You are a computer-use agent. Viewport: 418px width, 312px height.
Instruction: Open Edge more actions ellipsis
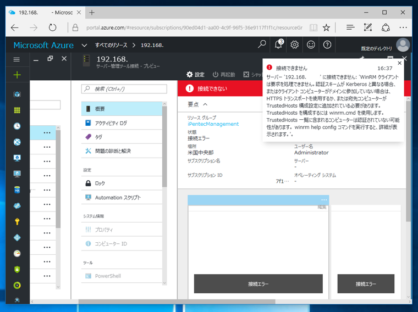click(x=403, y=27)
